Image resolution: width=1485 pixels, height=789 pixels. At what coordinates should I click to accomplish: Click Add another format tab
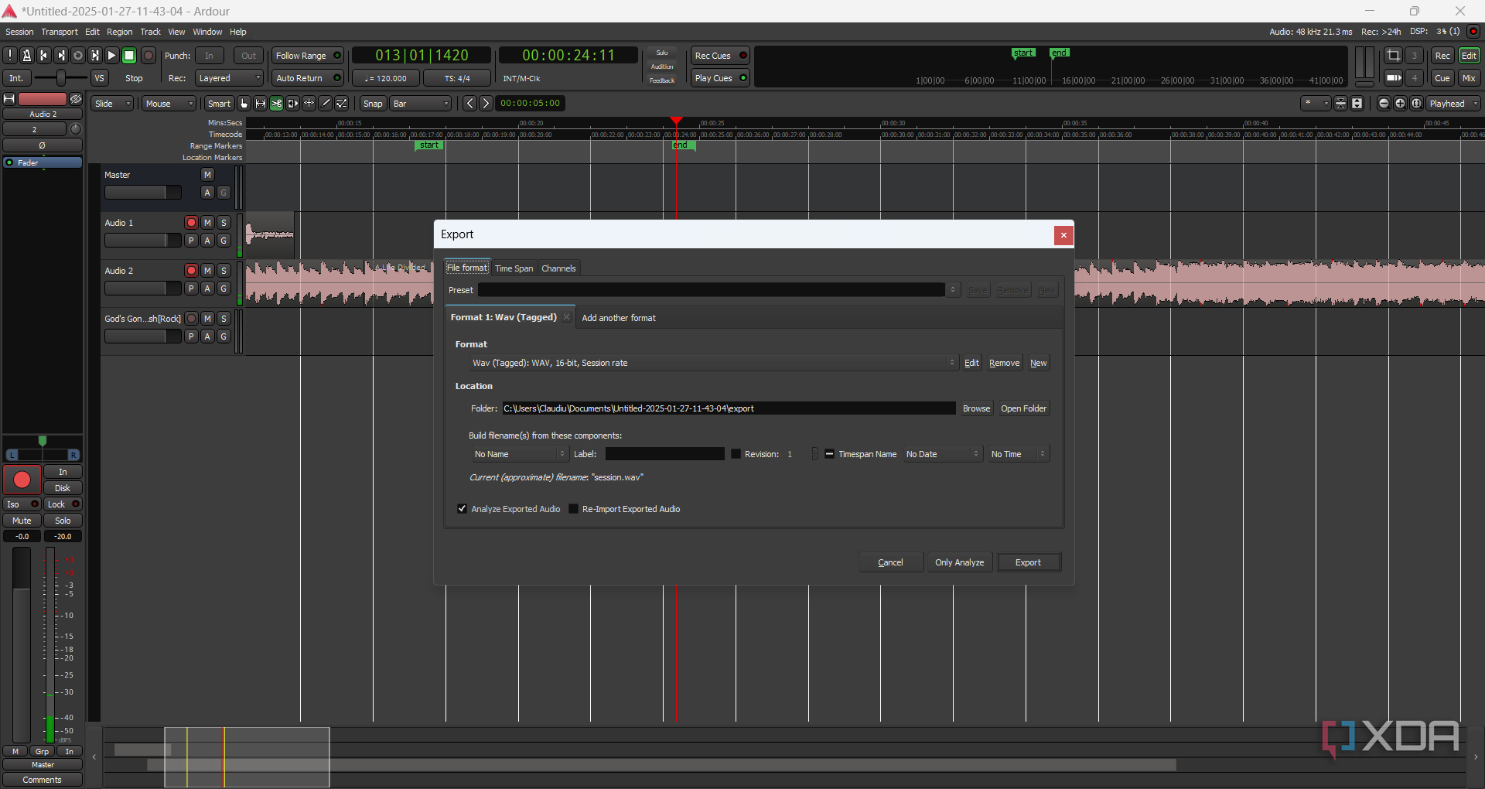click(619, 318)
